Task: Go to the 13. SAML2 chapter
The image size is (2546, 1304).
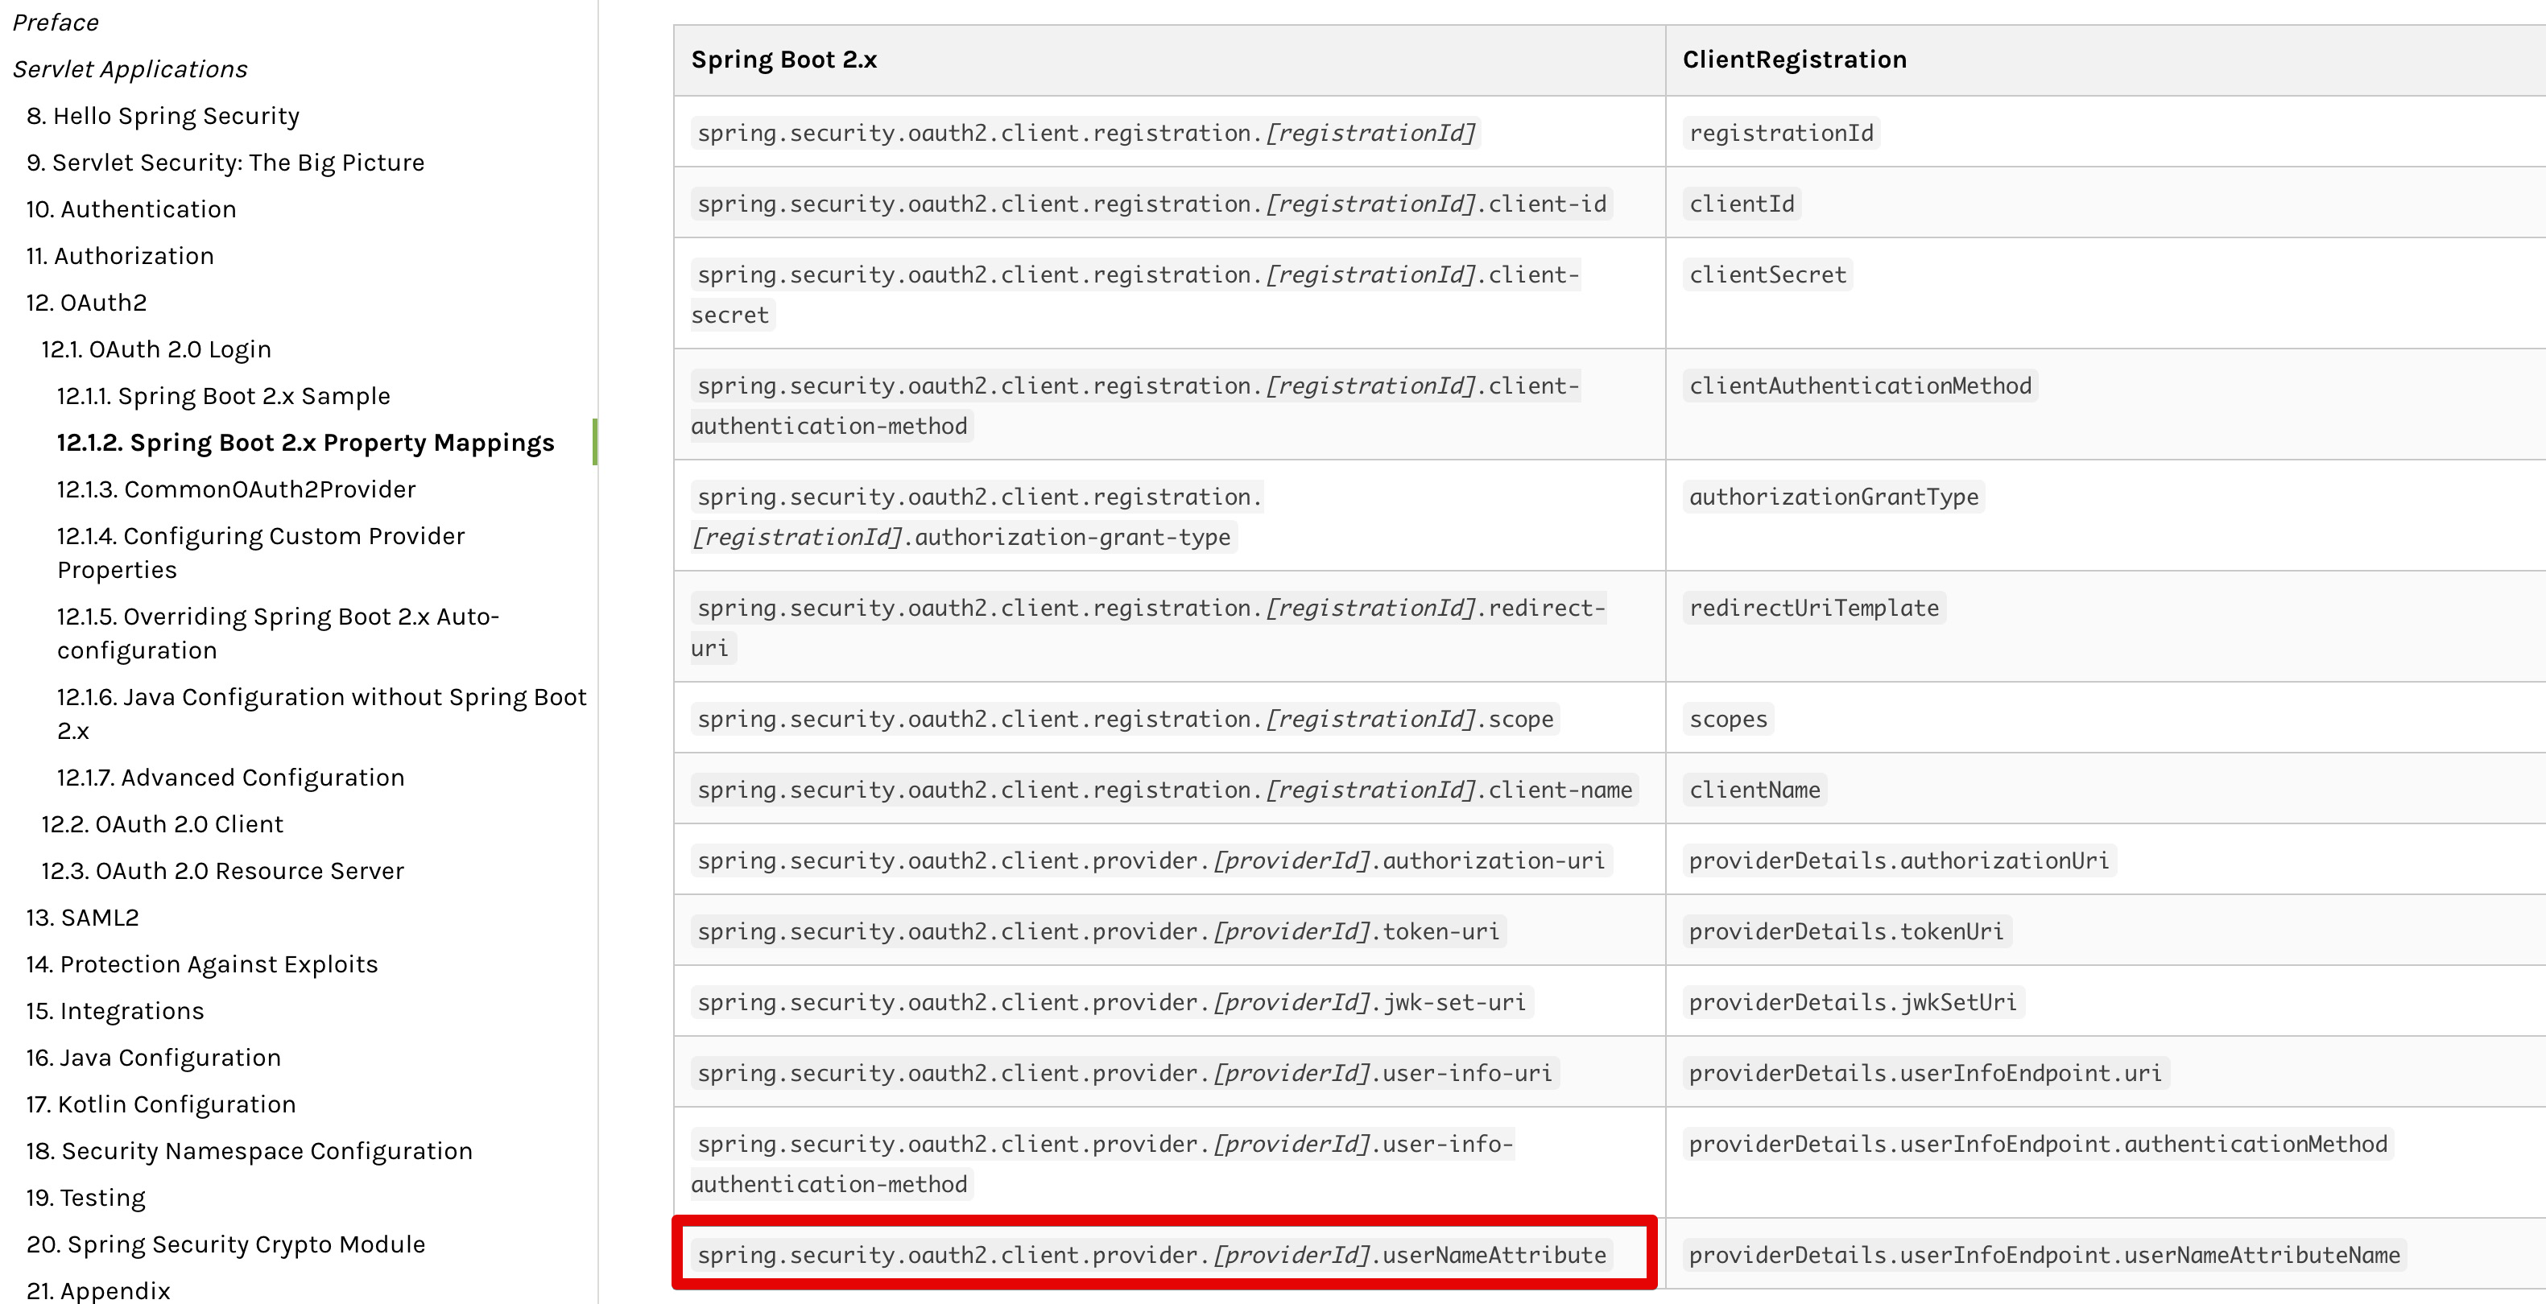Action: click(x=82, y=917)
